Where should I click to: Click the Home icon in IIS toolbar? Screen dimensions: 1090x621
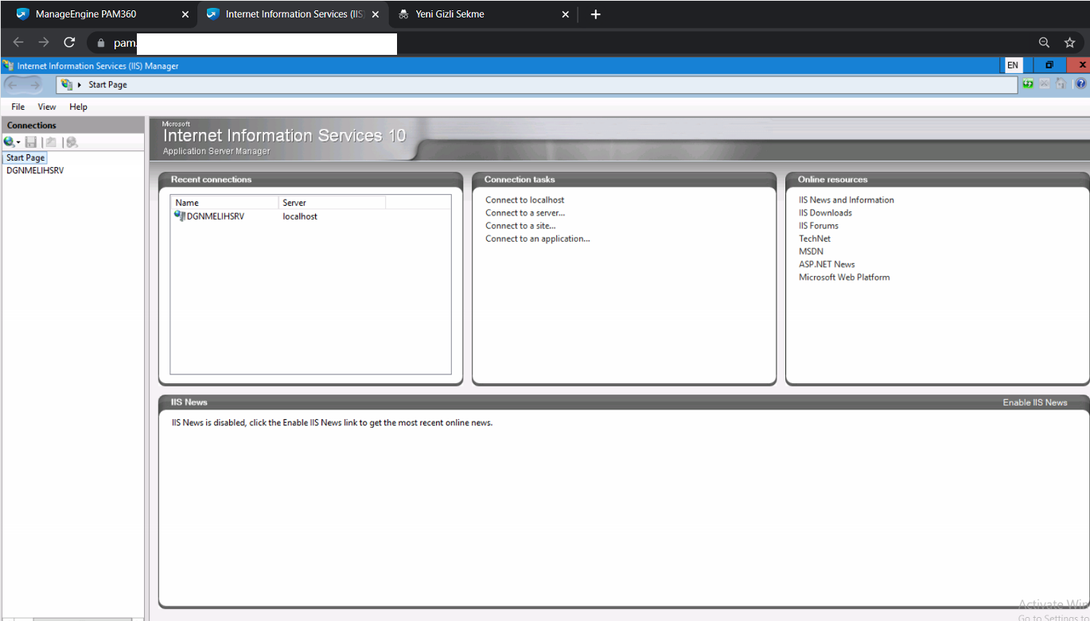[x=1061, y=84]
